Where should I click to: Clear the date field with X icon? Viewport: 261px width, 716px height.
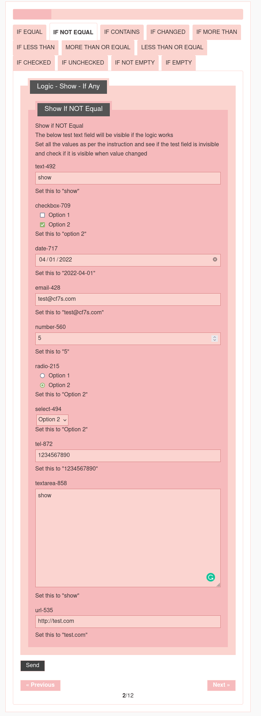[215, 259]
